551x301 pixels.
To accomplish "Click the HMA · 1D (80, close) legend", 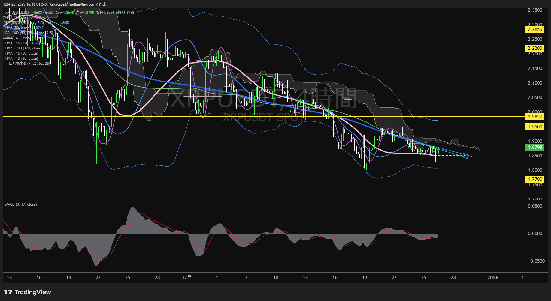I will [22, 53].
